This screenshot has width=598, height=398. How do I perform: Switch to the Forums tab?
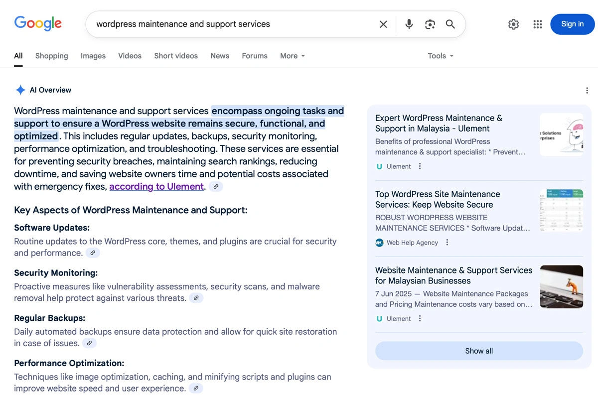click(x=255, y=56)
